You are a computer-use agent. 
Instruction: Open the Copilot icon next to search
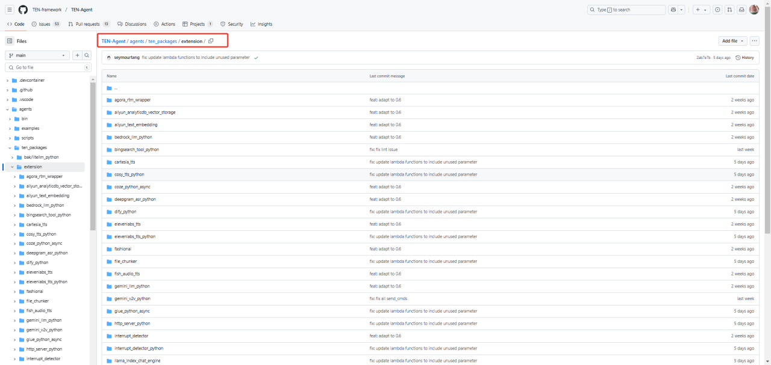click(673, 10)
